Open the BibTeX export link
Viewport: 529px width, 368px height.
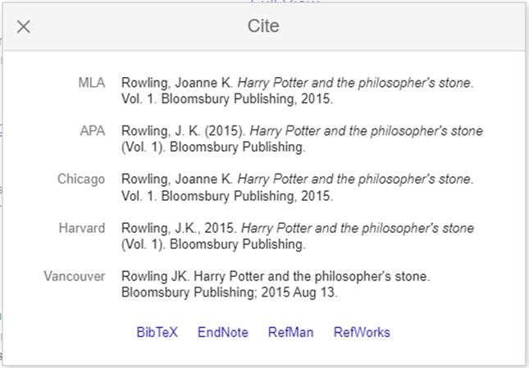coord(157,332)
